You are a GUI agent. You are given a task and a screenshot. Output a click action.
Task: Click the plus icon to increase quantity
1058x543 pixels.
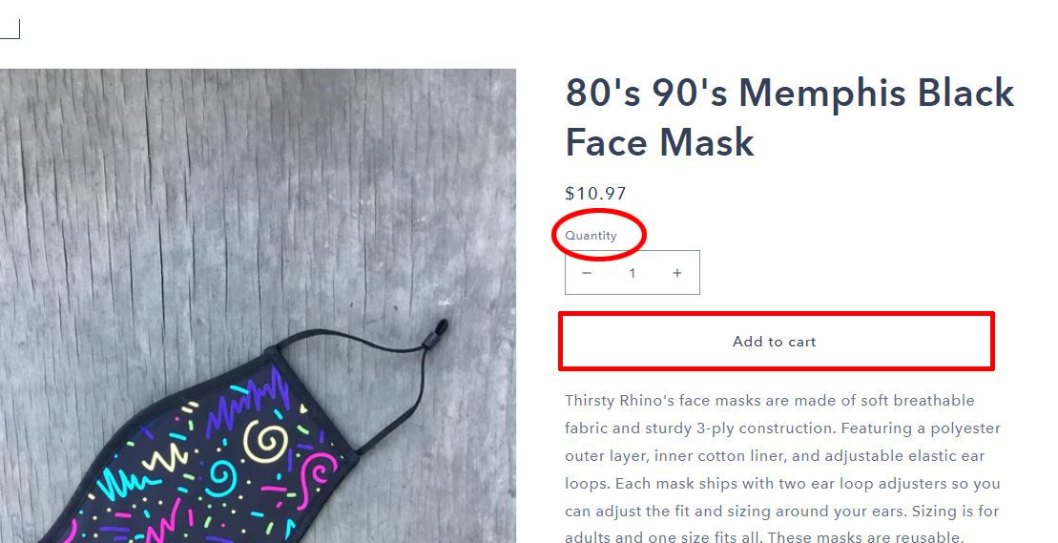[676, 273]
